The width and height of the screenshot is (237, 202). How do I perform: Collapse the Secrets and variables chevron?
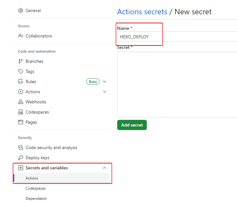(x=105, y=168)
